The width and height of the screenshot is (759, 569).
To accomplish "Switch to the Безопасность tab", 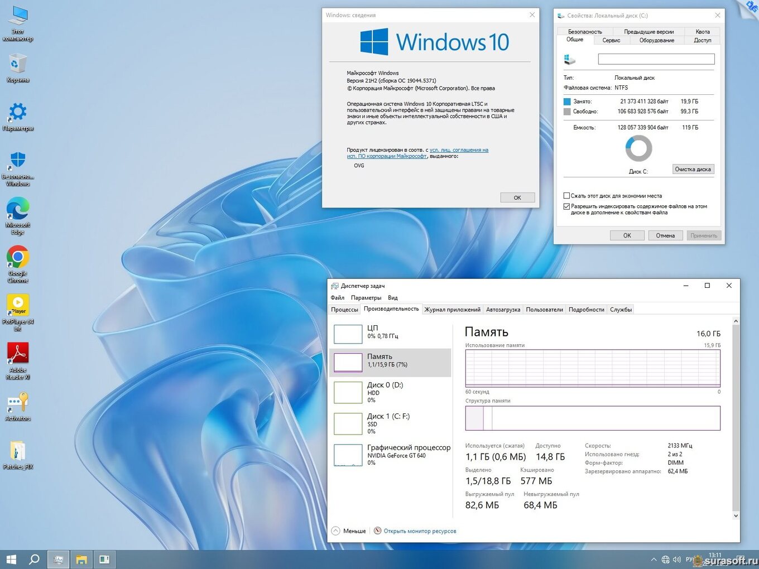I will [585, 32].
